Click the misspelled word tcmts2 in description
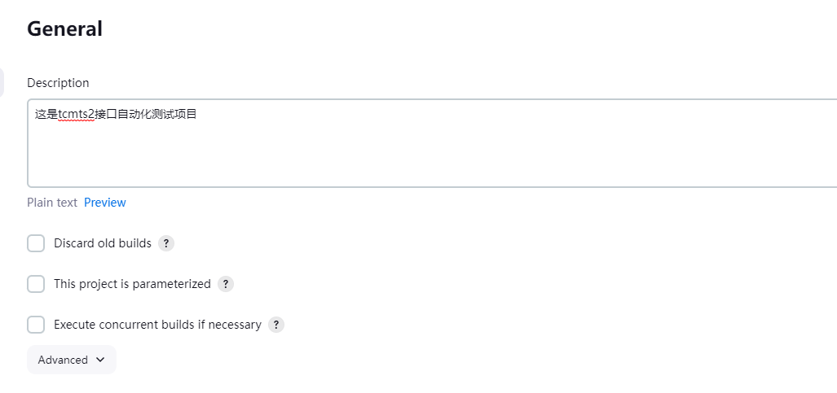The width and height of the screenshot is (837, 393). click(76, 115)
